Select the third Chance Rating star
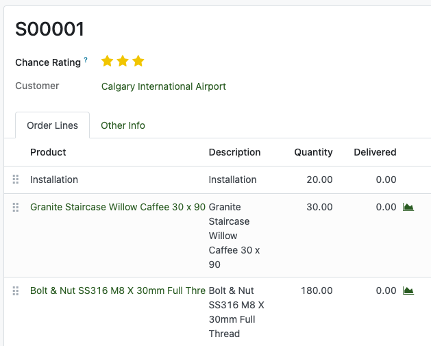431x346 pixels. tap(138, 62)
